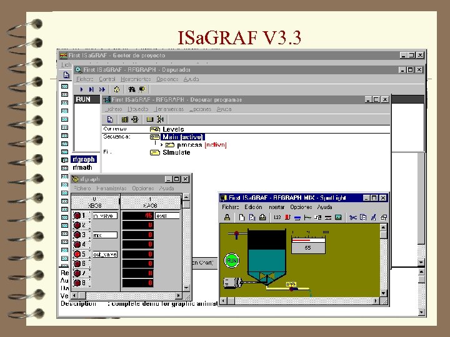The height and width of the screenshot is (337, 450).
Task: Open Proyecto menu in Depurar programas window
Action: tap(137, 109)
